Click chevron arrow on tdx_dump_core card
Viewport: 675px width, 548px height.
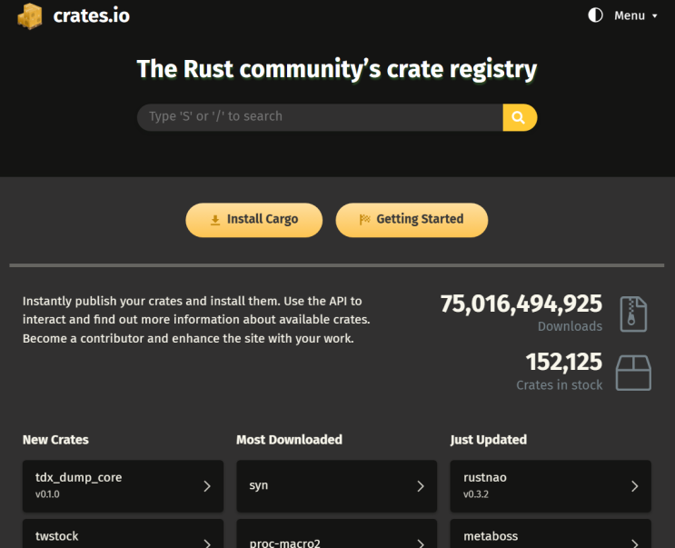(207, 486)
